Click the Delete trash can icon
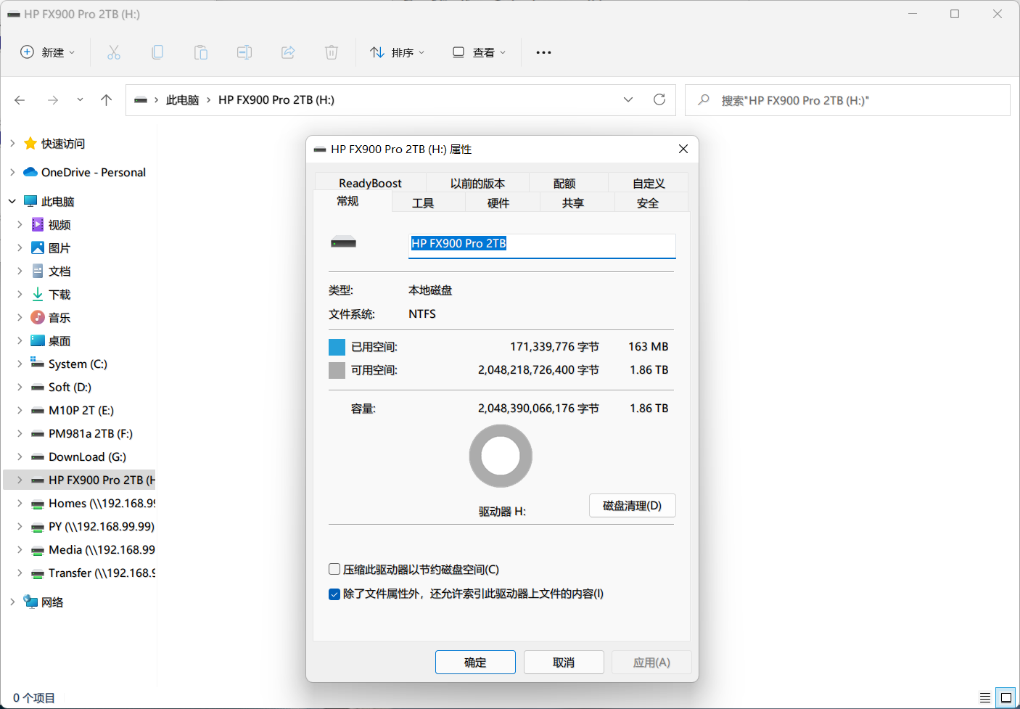 [332, 52]
